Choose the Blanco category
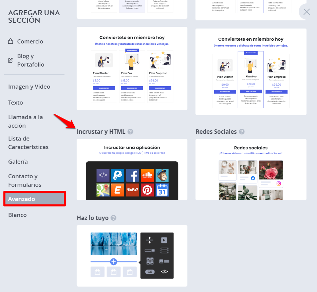Screen dimensions: 317x292 (x=17, y=215)
